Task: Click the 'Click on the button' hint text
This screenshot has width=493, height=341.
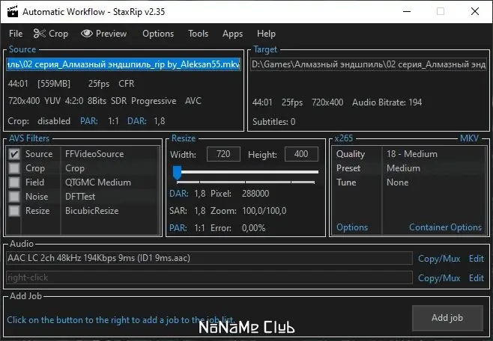Action: (121, 320)
